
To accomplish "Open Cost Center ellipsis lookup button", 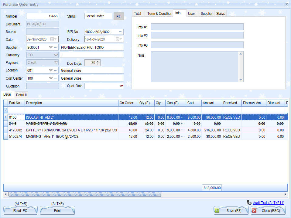I will 56,78.
